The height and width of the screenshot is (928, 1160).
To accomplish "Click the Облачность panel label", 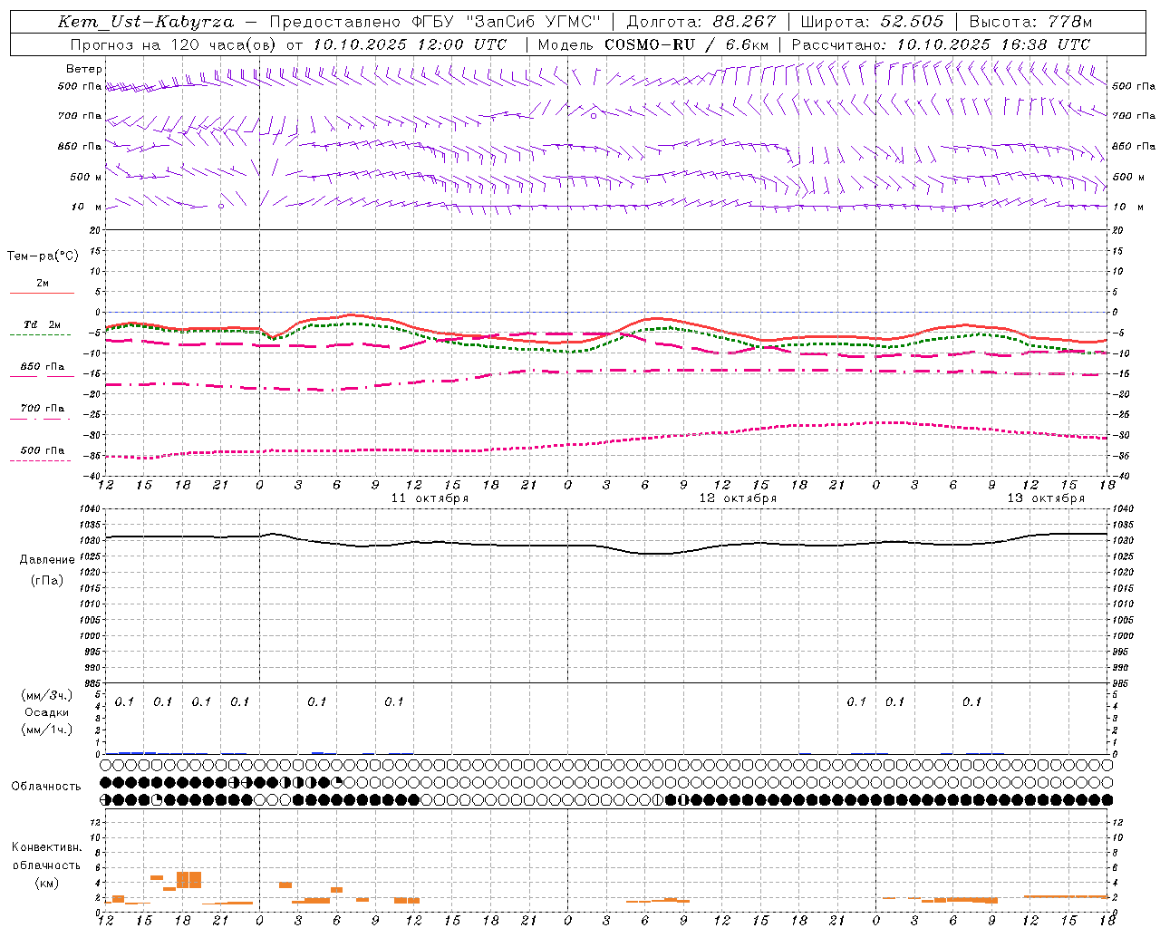I will point(46,787).
